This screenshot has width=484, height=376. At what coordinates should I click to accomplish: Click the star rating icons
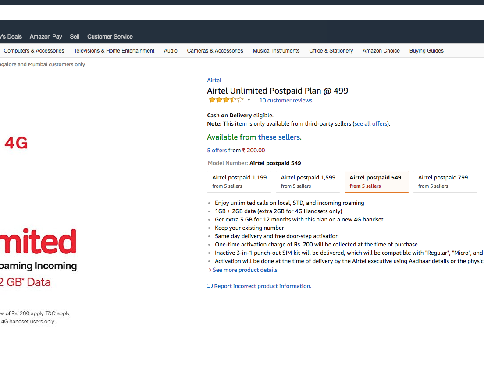pos(226,100)
